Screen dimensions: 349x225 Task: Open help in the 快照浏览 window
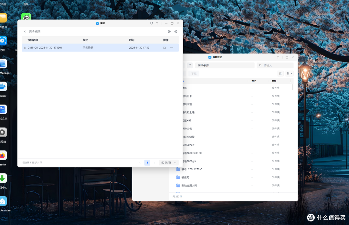point(278,57)
